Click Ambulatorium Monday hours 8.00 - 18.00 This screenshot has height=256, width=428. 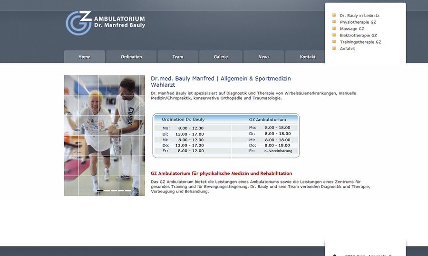(277, 128)
